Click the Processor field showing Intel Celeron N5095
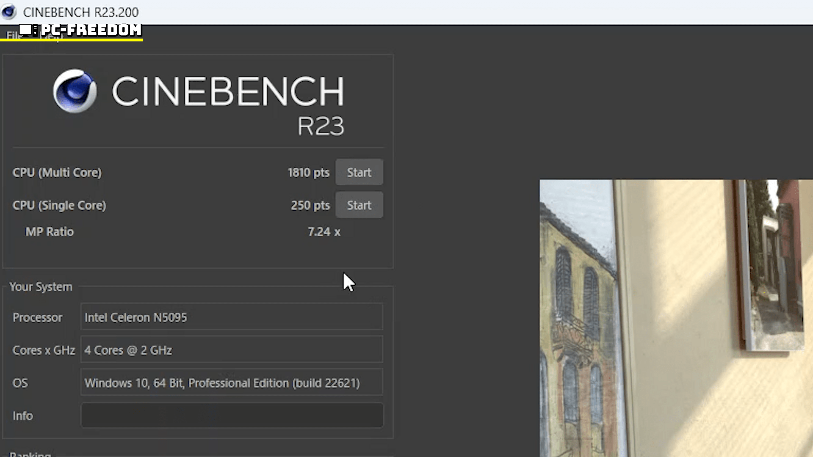Screen dimensions: 813x457 pyautogui.click(x=231, y=317)
